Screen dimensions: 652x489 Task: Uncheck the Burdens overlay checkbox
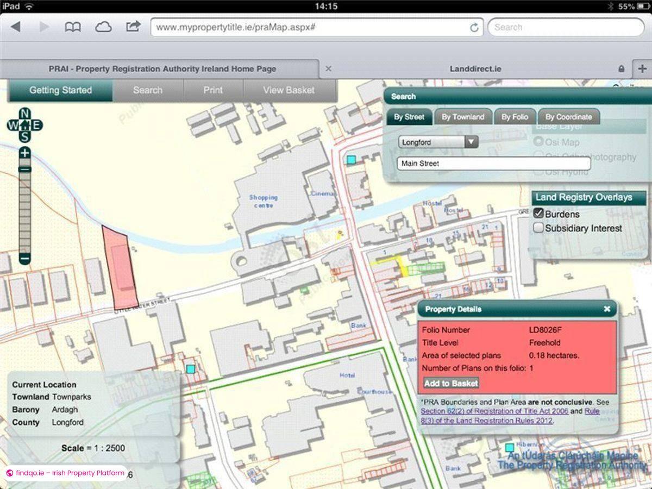(x=538, y=214)
